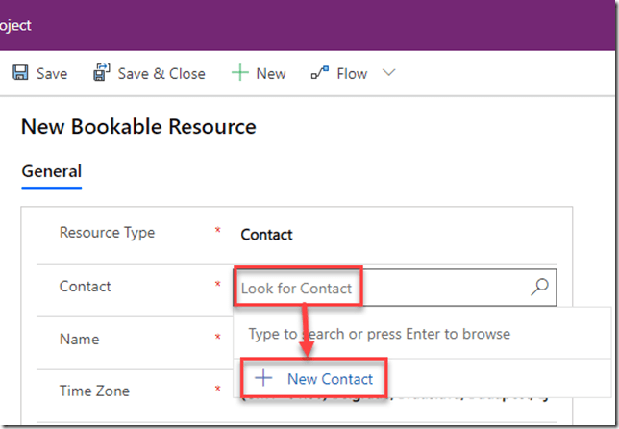Viewport: 619px width, 429px height.
Task: Expand the Flow dropdown chevron
Action: 388,73
